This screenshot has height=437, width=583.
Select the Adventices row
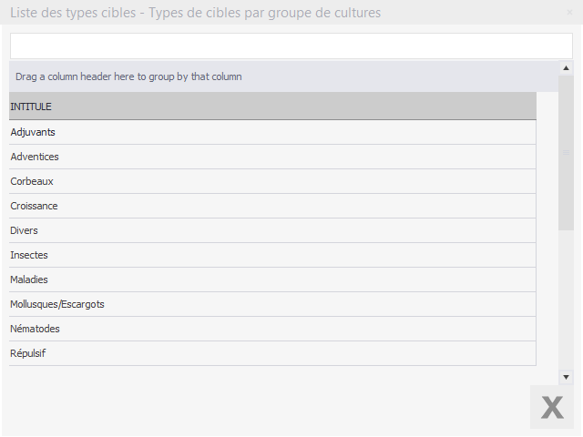pyautogui.click(x=272, y=157)
